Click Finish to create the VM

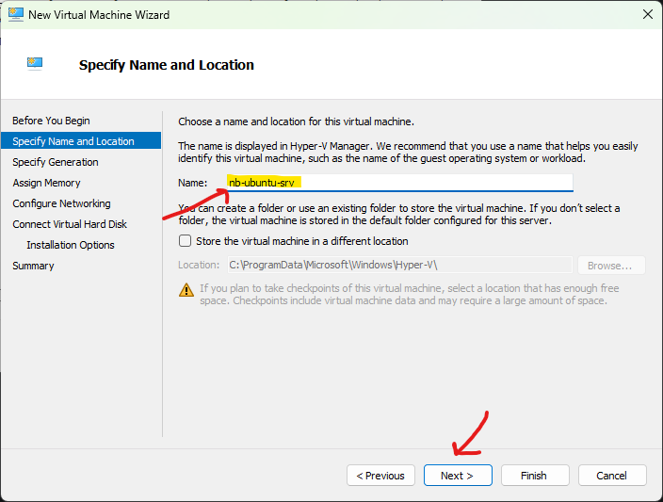[x=535, y=476]
